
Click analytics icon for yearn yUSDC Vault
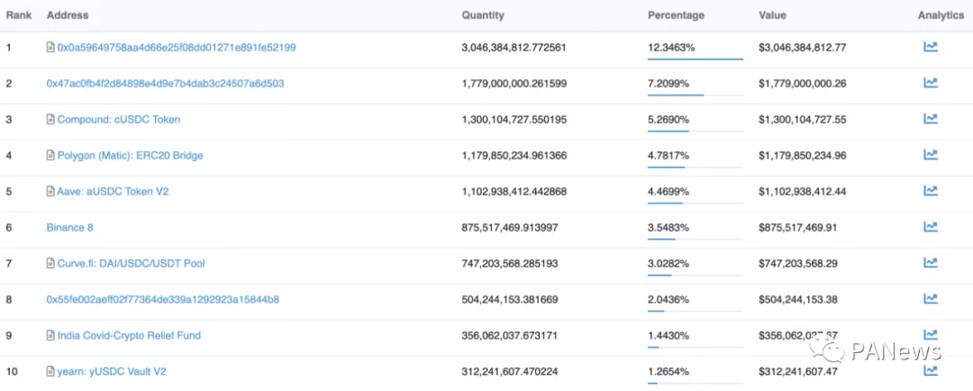pos(931,370)
